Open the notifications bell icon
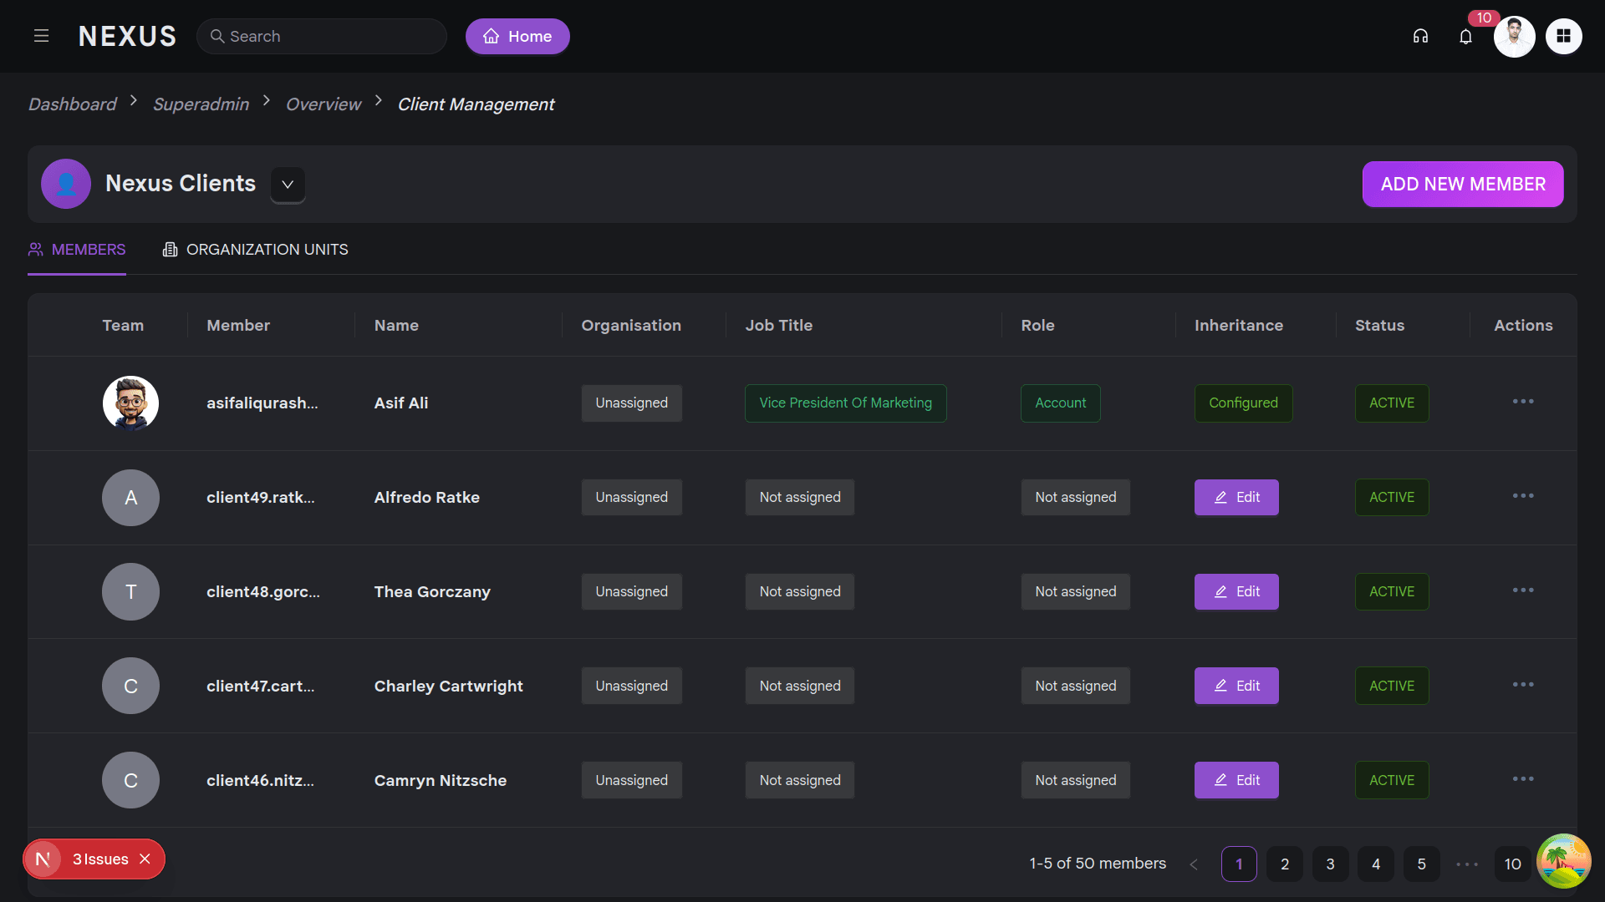Image resolution: width=1605 pixels, height=902 pixels. pyautogui.click(x=1465, y=36)
